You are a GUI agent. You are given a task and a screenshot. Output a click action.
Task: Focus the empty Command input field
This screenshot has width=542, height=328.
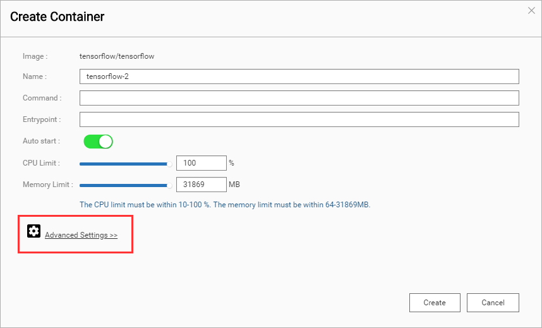tap(299, 98)
